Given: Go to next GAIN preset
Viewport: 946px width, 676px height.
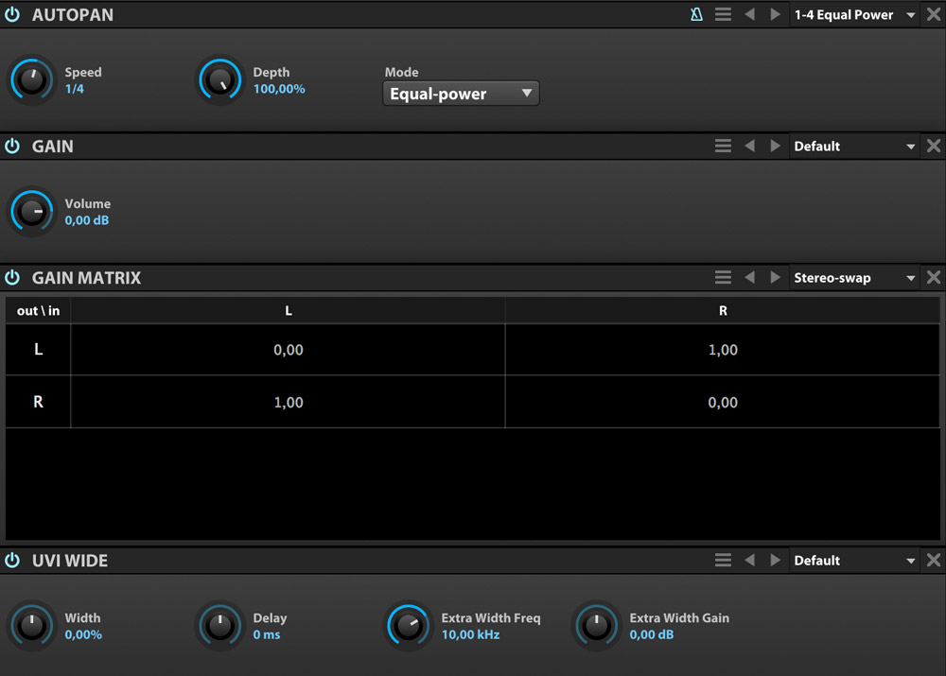Looking at the screenshot, I should pyautogui.click(x=776, y=146).
